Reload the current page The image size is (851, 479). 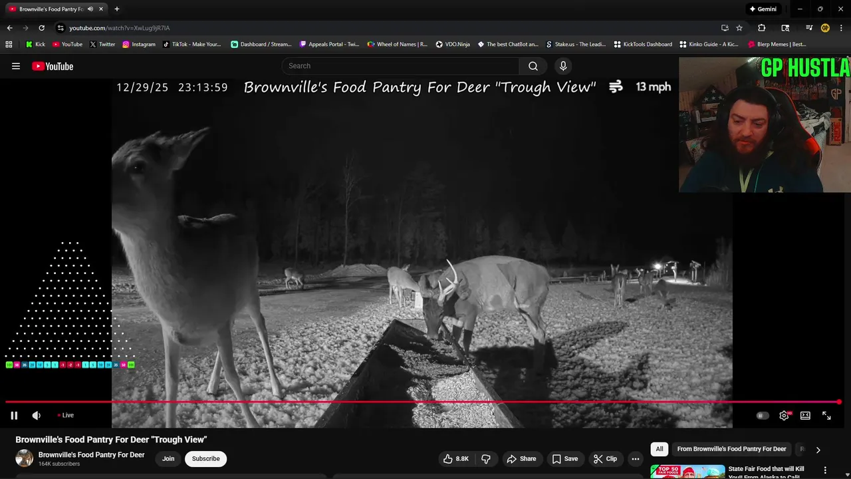coord(41,28)
